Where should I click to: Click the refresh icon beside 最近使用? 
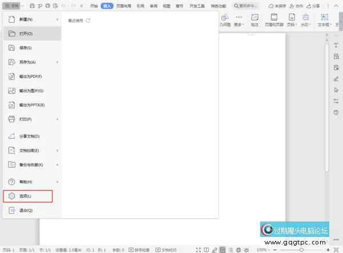pyautogui.click(x=88, y=21)
